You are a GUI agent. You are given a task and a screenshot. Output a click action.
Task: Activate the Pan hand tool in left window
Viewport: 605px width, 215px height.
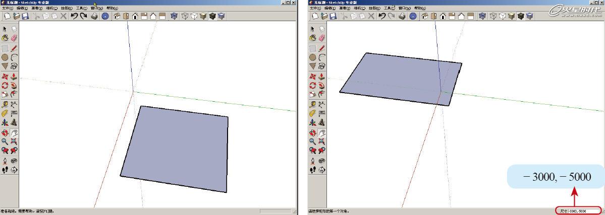point(14,133)
